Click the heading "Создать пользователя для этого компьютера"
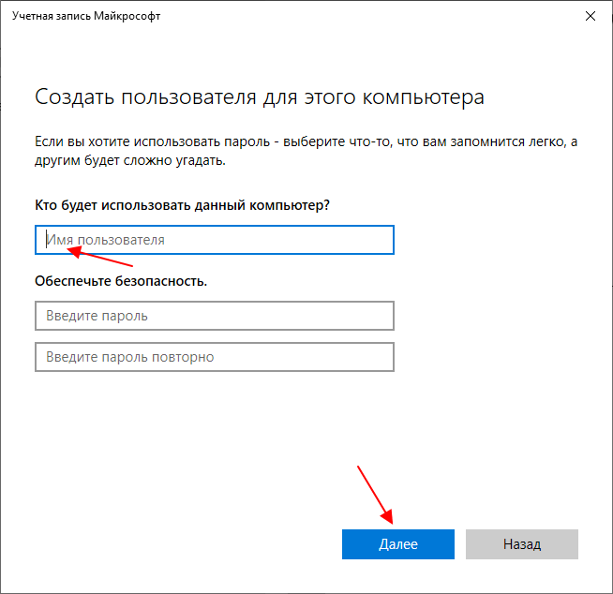 260,97
